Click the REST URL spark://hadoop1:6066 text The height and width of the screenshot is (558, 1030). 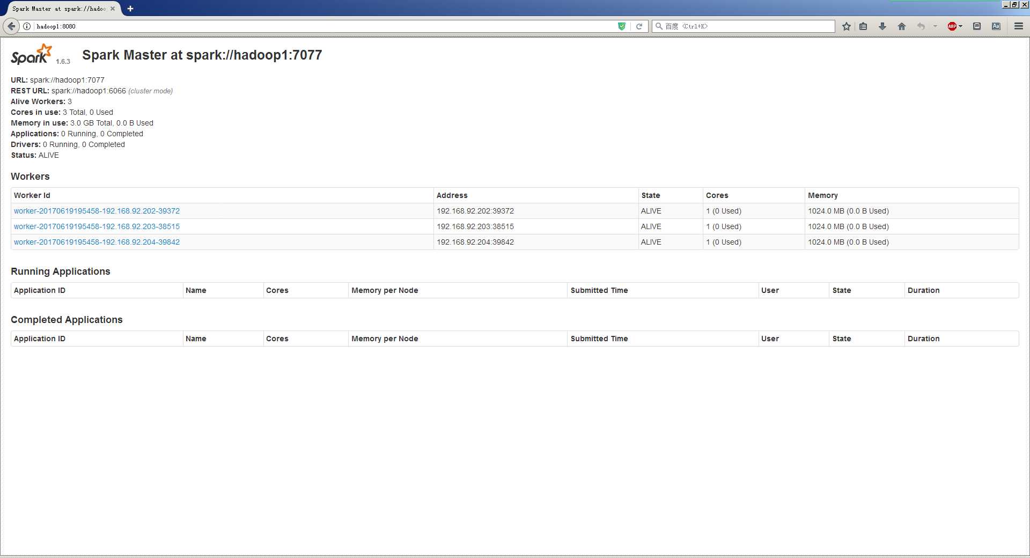pyautogui.click(x=89, y=91)
